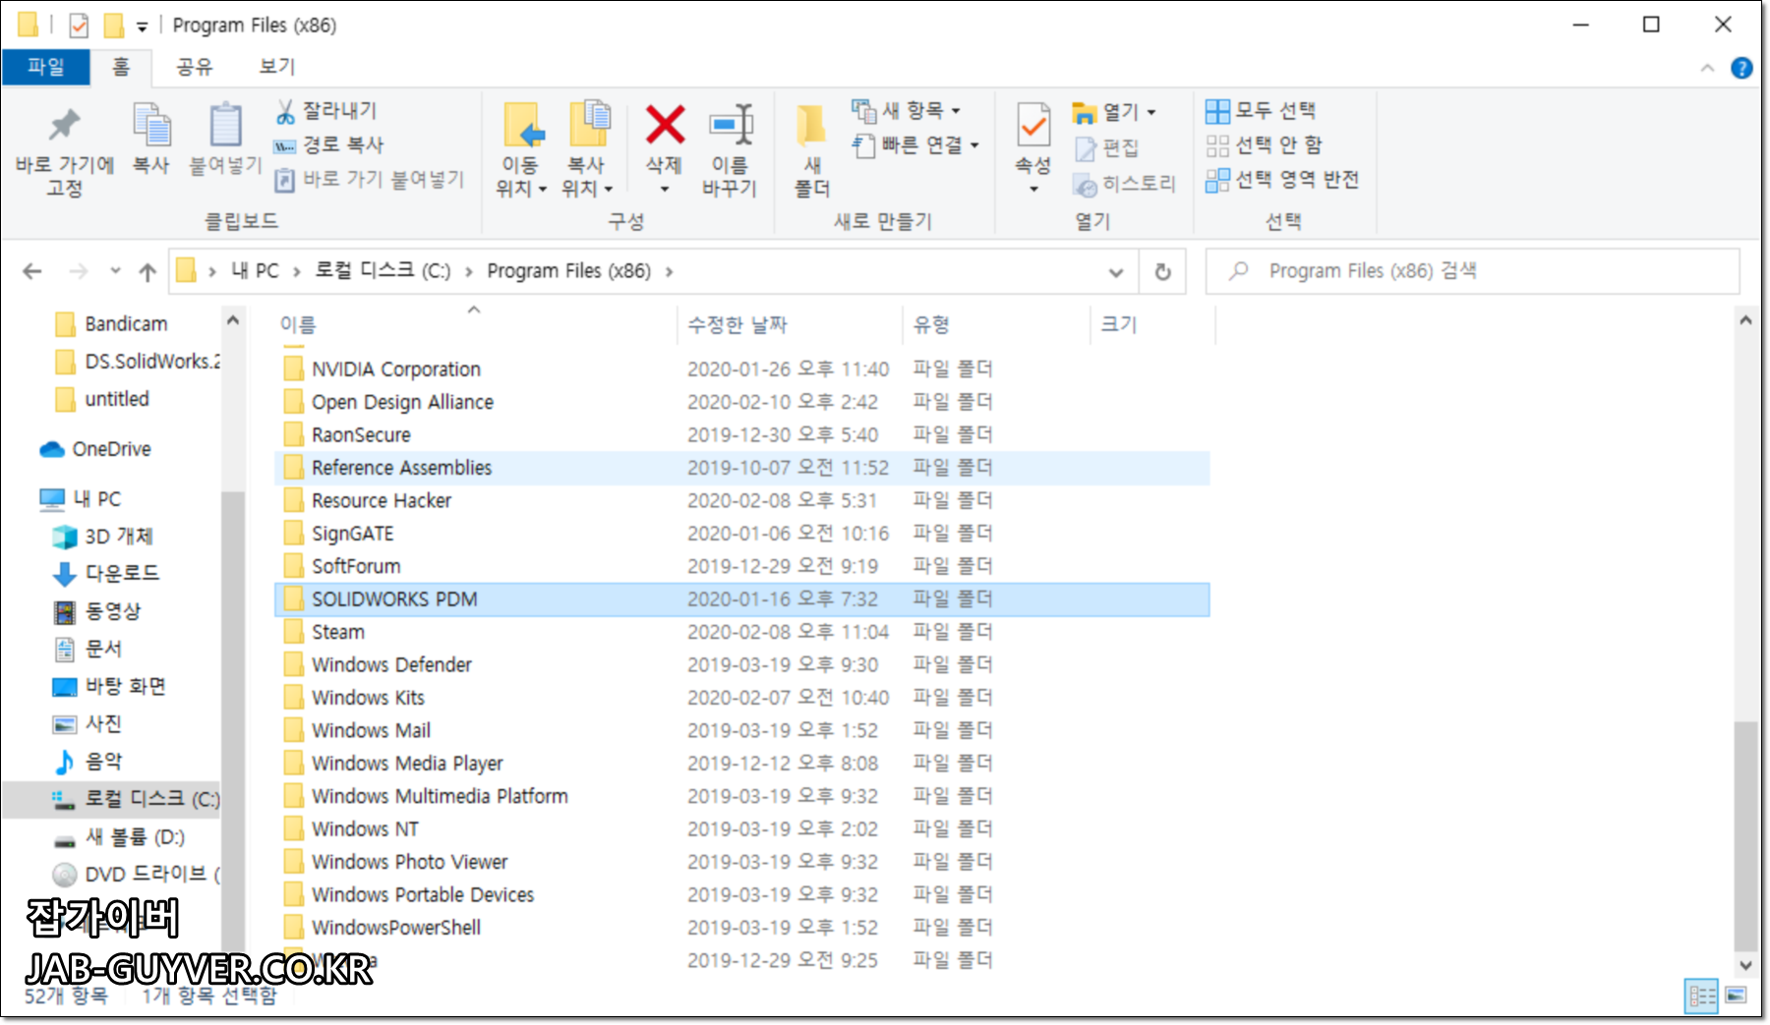Select 새 볼륨 (D:) in sidebar
Viewport: 1770px width, 1025px height.
click(x=120, y=837)
